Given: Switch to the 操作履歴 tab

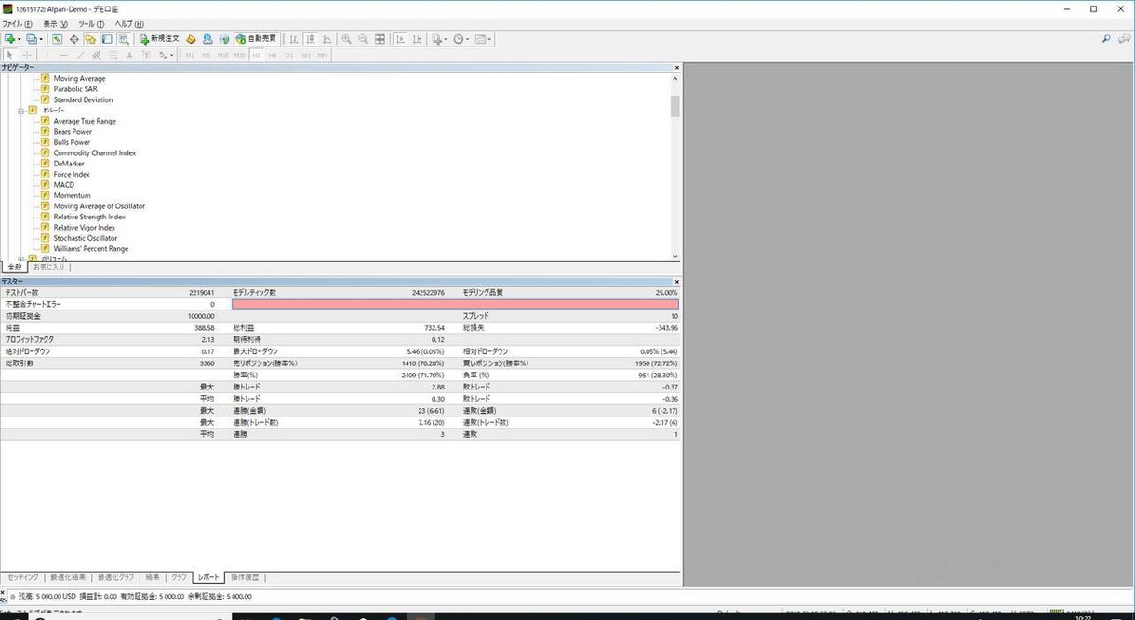Looking at the screenshot, I should [245, 577].
